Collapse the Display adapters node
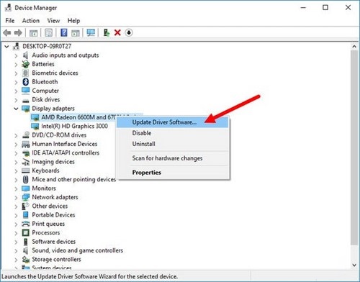 pyautogui.click(x=16, y=109)
